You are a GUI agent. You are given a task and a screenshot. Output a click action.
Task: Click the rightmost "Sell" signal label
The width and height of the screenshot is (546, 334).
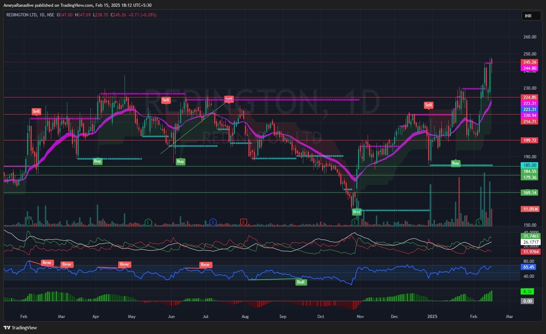428,105
